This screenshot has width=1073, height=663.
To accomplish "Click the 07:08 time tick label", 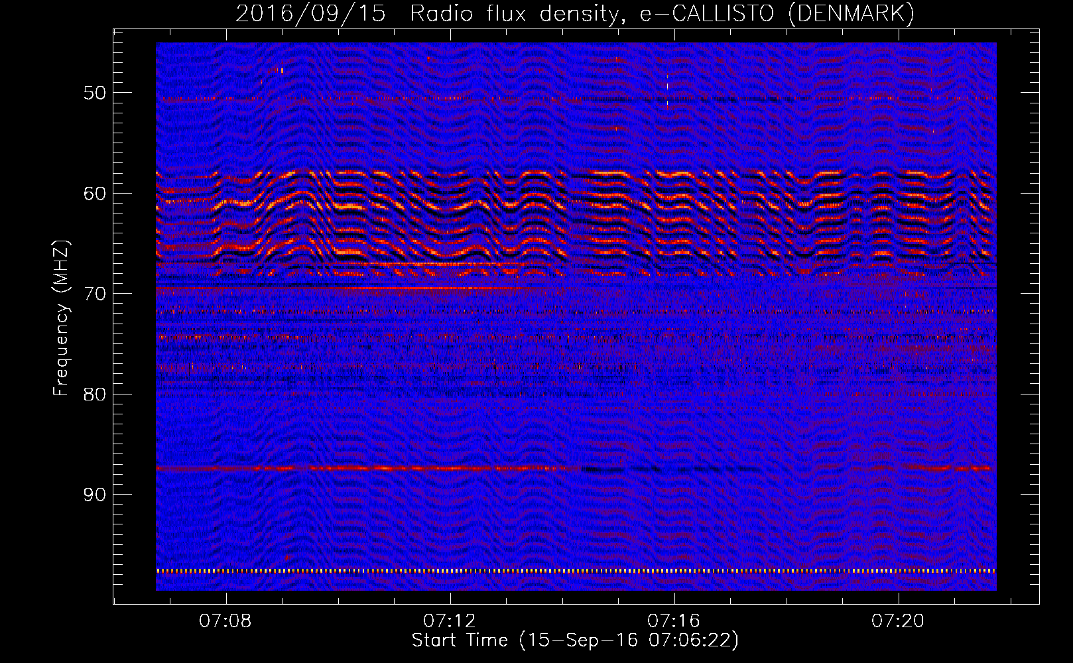I will [x=225, y=621].
